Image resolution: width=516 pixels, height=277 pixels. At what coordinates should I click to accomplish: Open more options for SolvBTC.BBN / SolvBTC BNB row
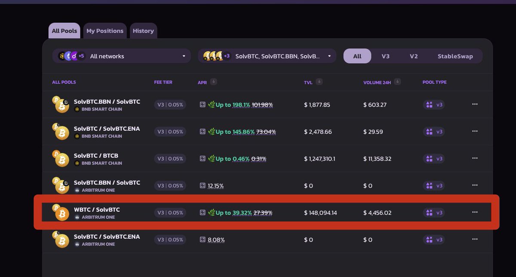[475, 104]
